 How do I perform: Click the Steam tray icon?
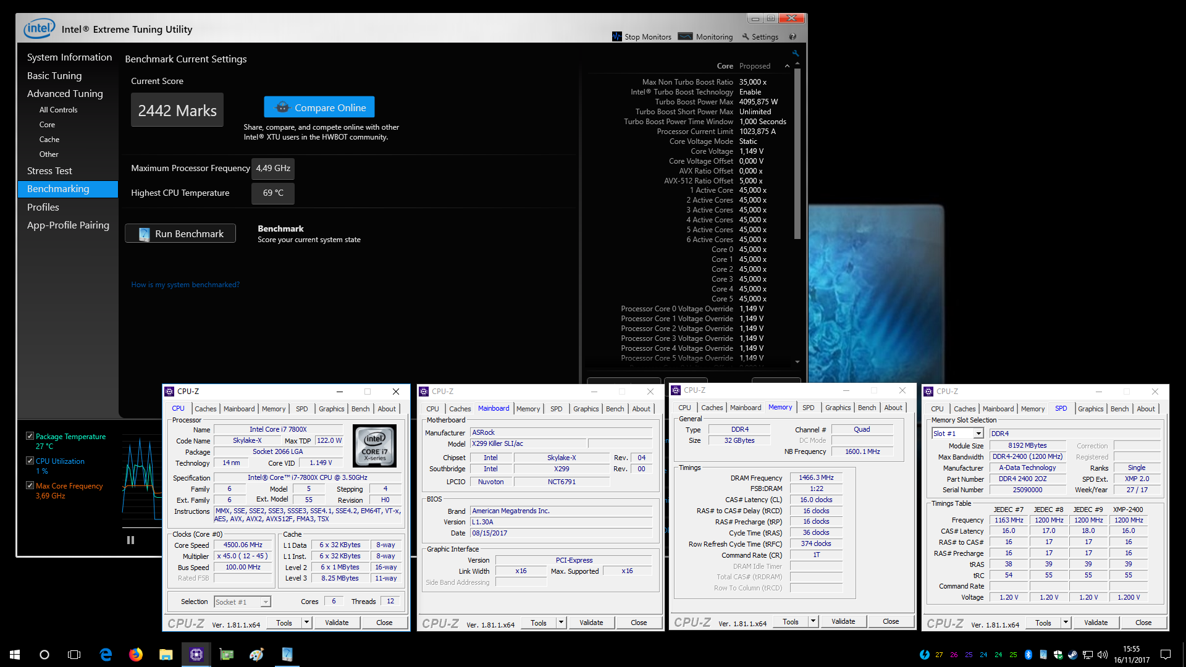(x=1073, y=655)
